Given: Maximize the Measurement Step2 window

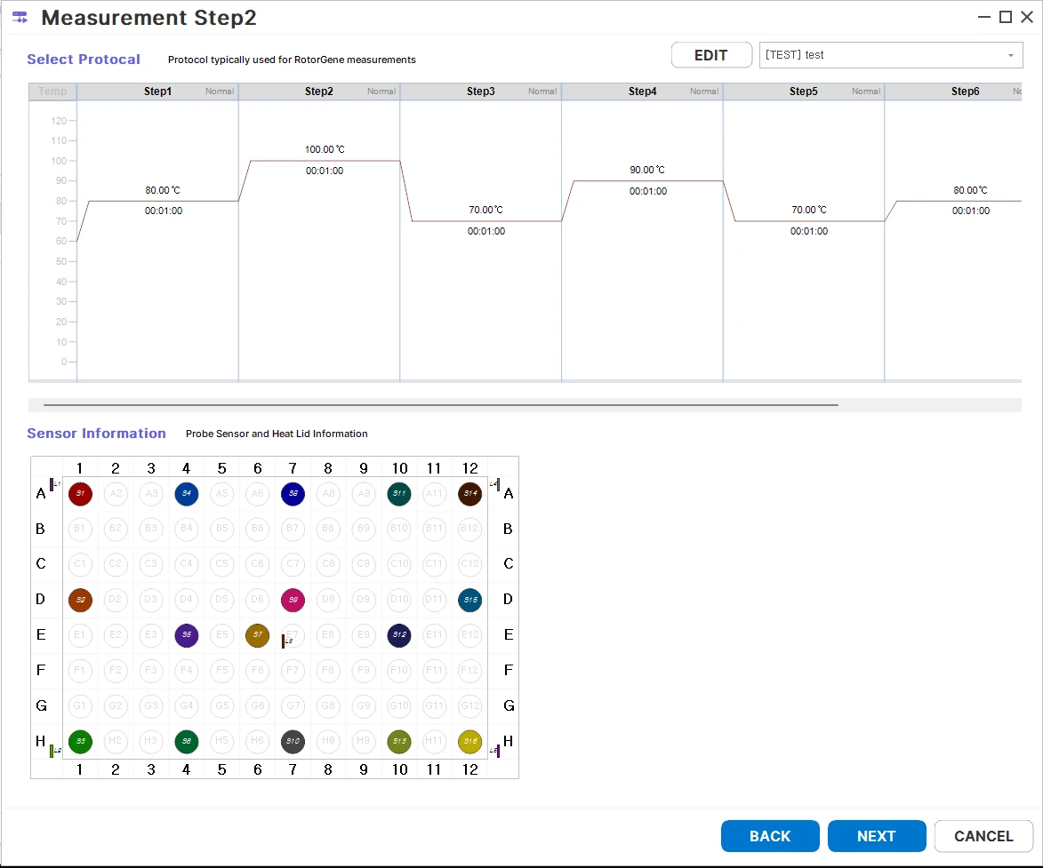Looking at the screenshot, I should pyautogui.click(x=1006, y=17).
